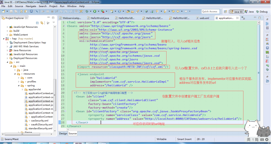Close the Project Explorer view tab
271x144 pixels.
pyautogui.click(x=26, y=18)
